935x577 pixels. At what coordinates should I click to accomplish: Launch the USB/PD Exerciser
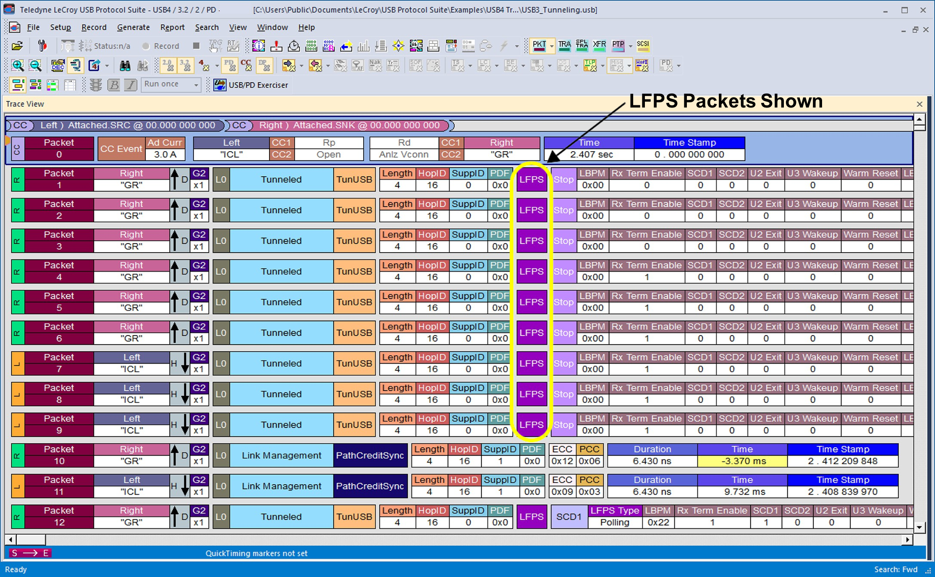click(251, 85)
